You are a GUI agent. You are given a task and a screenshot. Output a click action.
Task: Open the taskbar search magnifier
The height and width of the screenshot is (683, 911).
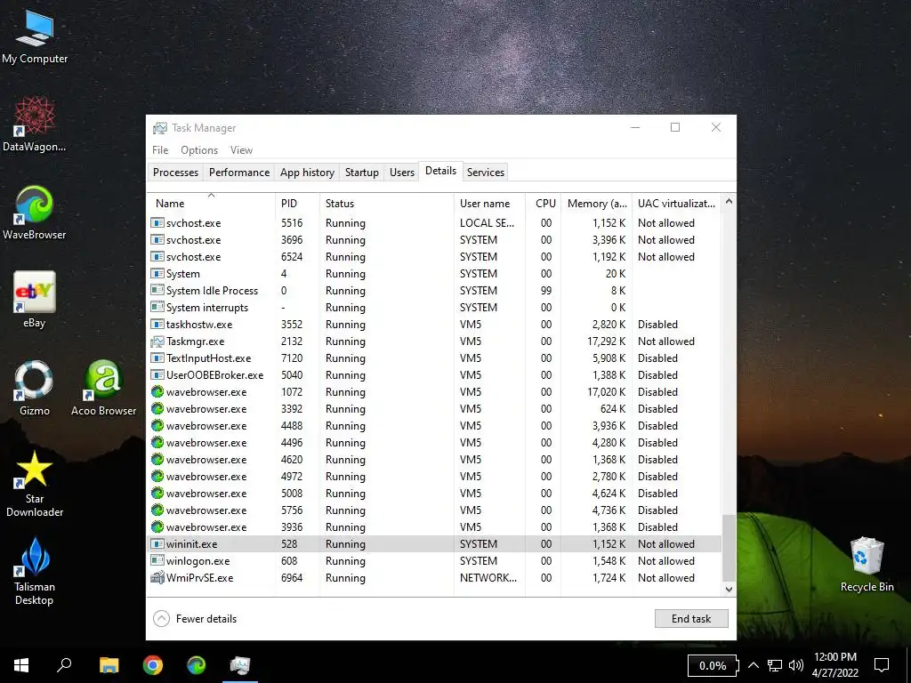pyautogui.click(x=64, y=665)
